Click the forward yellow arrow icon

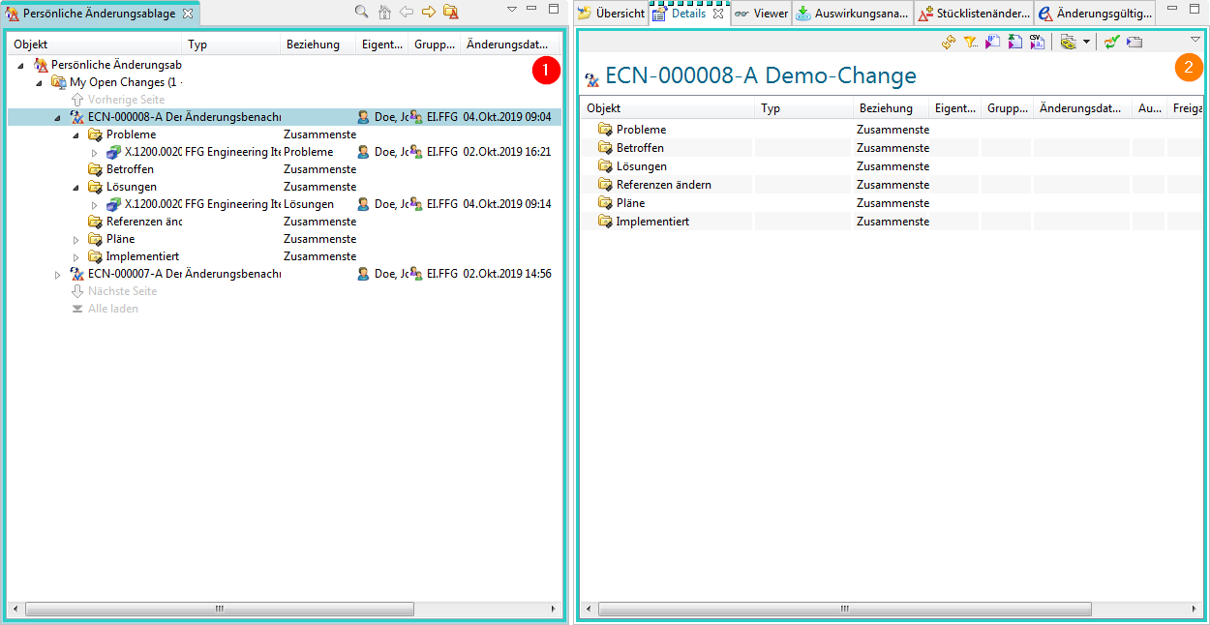428,12
